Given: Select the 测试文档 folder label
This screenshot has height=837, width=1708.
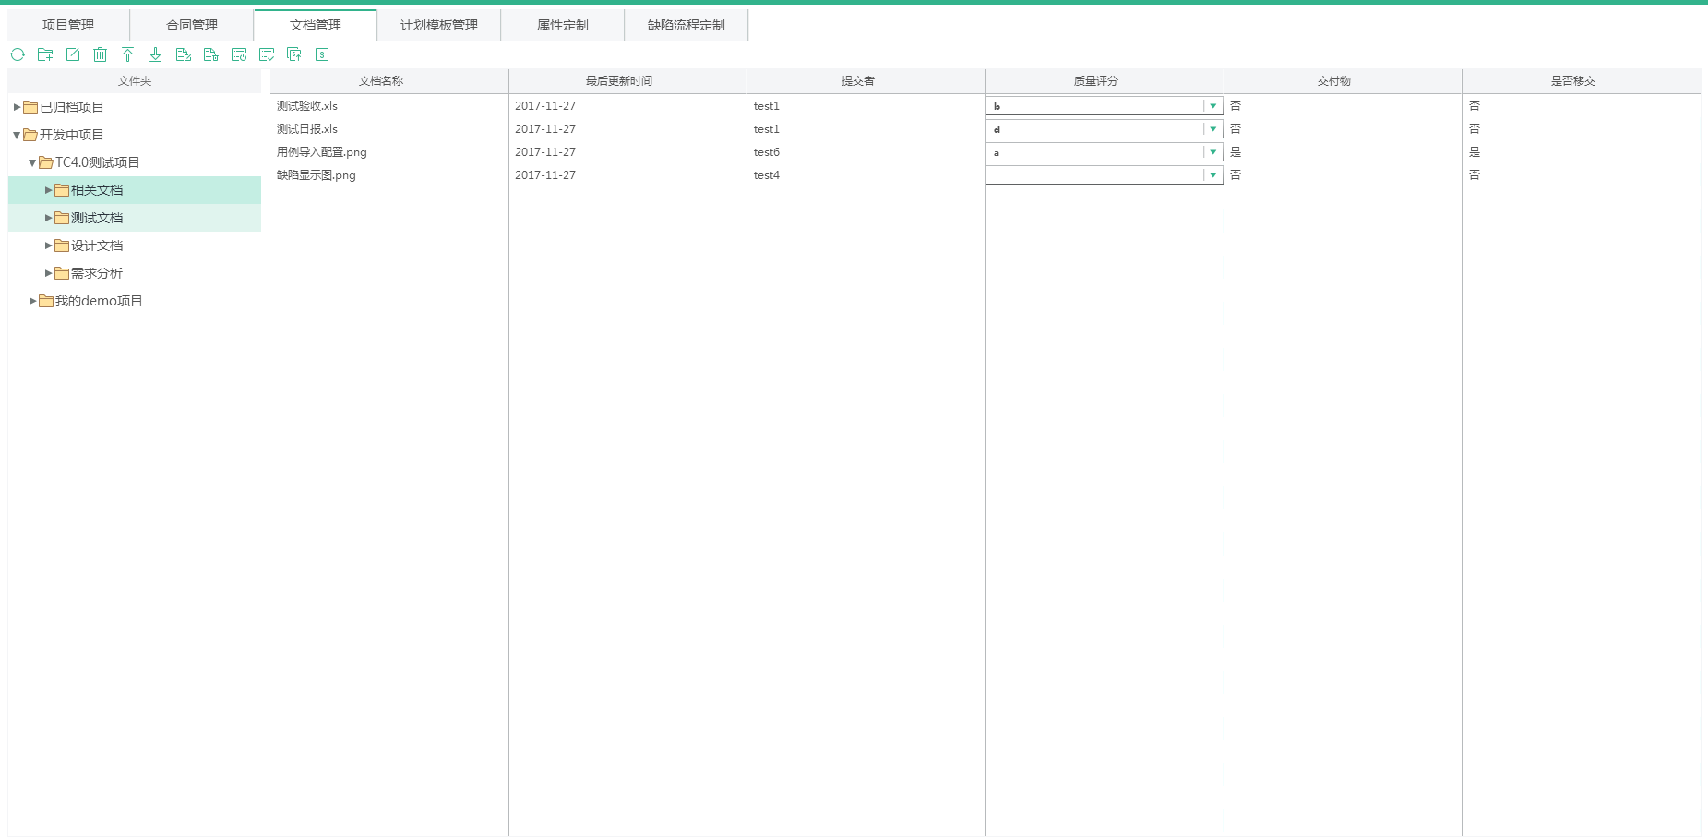Looking at the screenshot, I should [97, 218].
